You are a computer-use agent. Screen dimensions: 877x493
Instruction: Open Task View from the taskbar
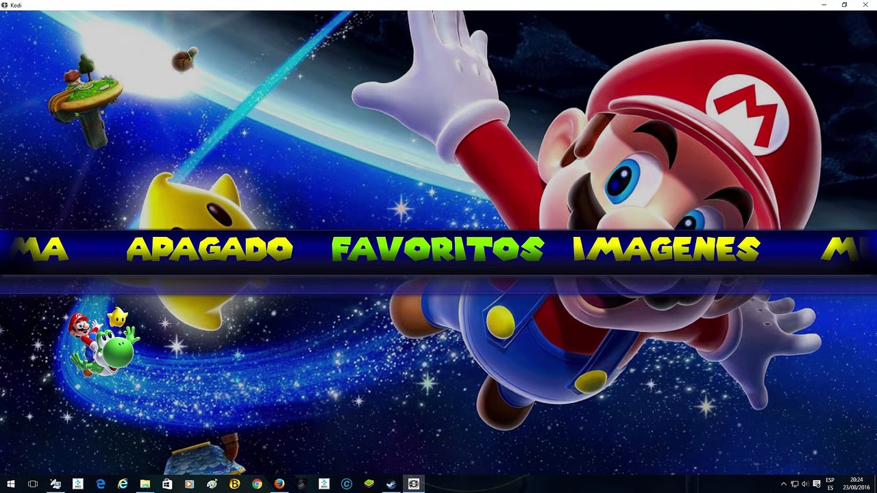pyautogui.click(x=32, y=484)
